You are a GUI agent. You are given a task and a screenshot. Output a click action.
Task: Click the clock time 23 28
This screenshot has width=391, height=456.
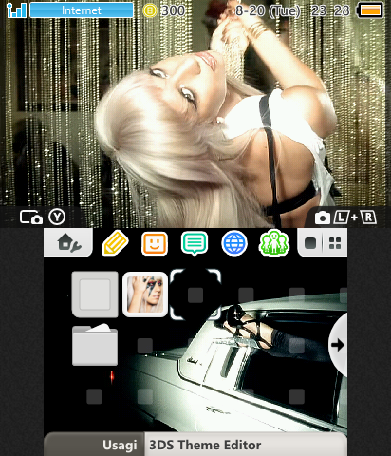pyautogui.click(x=330, y=10)
